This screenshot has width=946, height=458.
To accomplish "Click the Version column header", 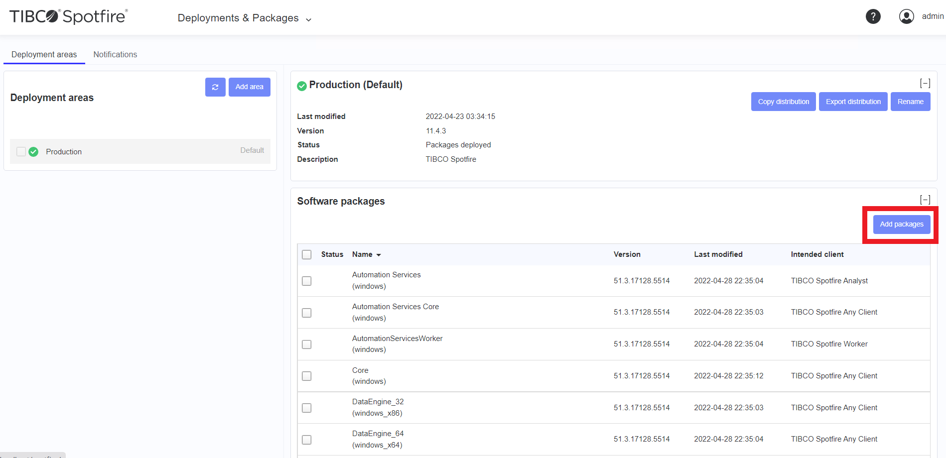I will [x=627, y=254].
